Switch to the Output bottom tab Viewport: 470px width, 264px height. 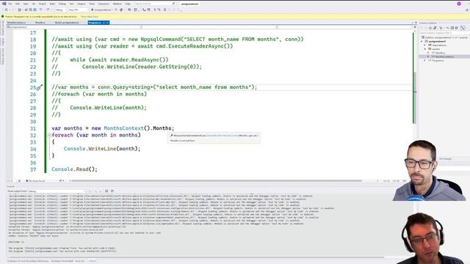(93, 261)
